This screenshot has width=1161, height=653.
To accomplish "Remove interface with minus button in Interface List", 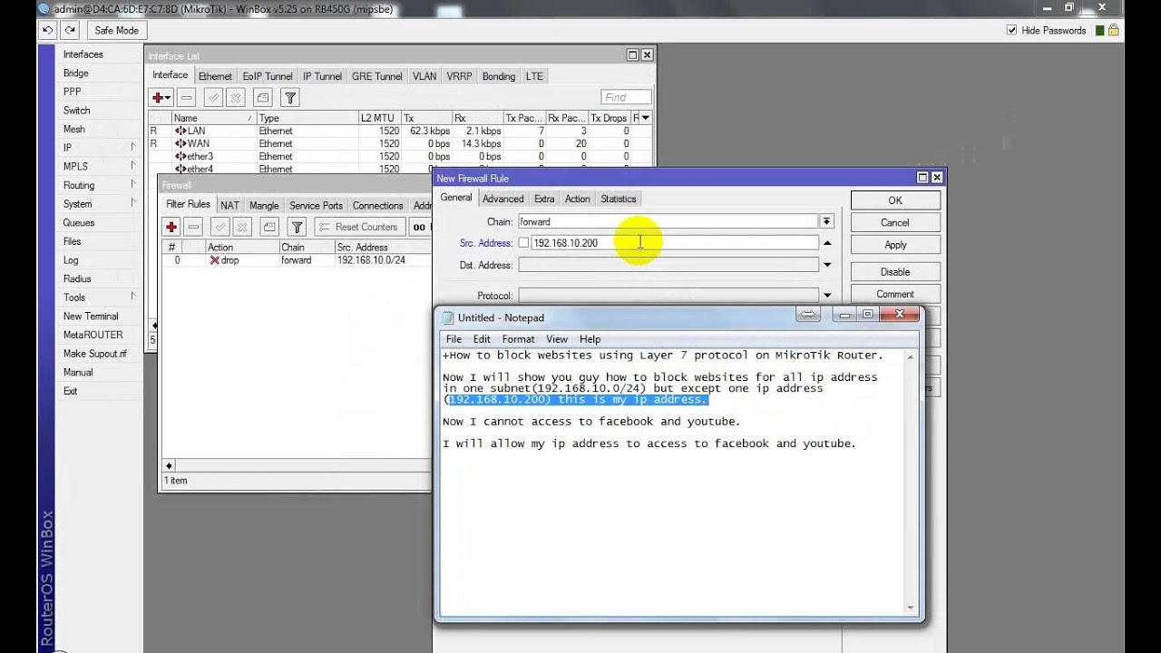I will (186, 97).
